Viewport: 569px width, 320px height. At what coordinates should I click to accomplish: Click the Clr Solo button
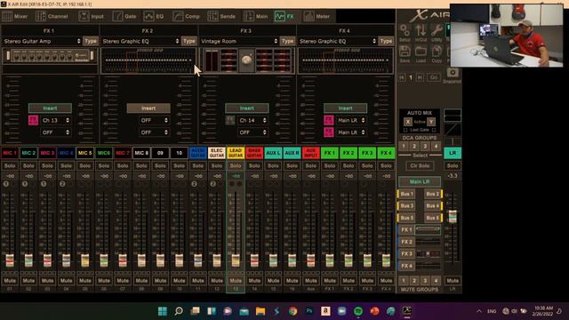pyautogui.click(x=420, y=166)
